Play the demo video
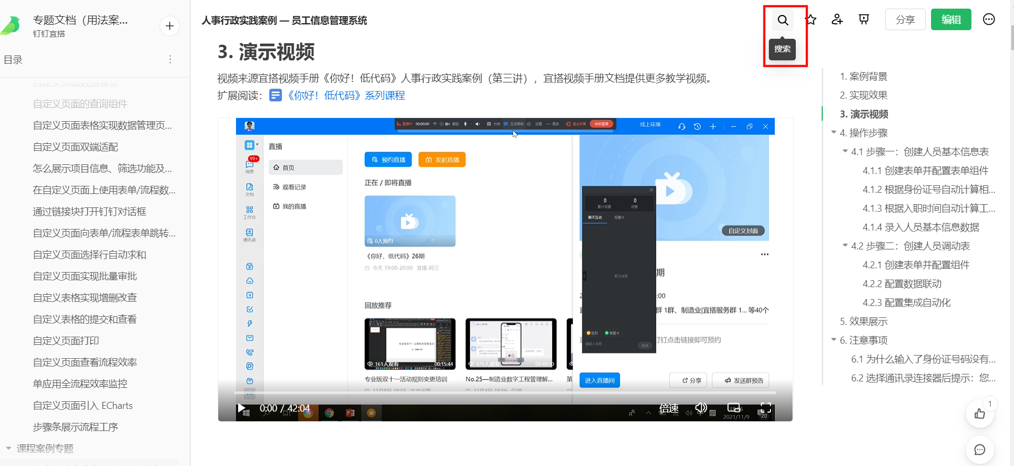Screen dimensions: 1014x466 242,408
